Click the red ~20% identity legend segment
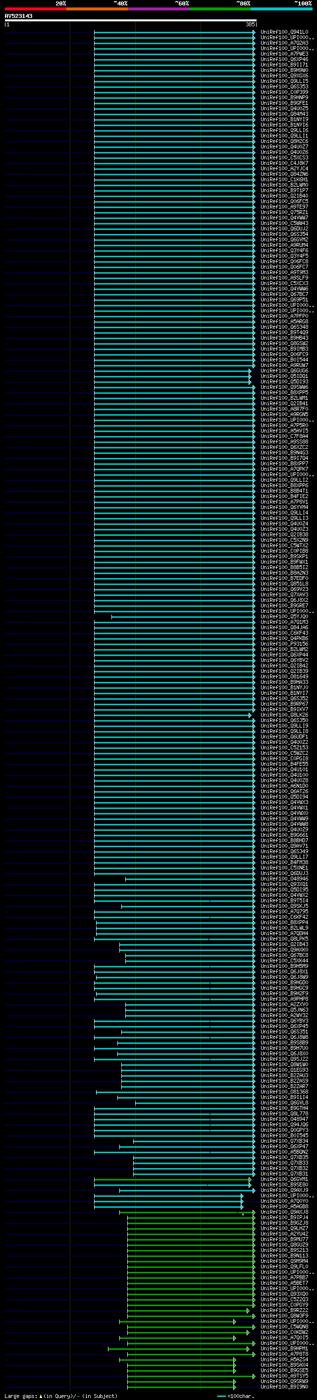This screenshot has width=317, height=1400. tap(35, 9)
